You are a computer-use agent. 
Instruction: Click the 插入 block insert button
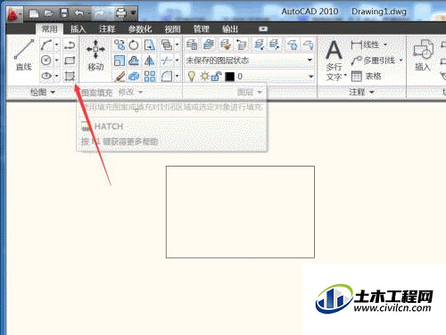pyautogui.click(x=423, y=56)
